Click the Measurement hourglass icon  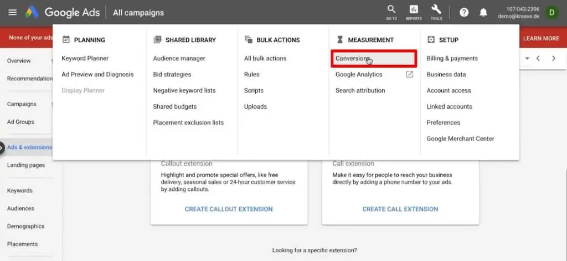[340, 40]
